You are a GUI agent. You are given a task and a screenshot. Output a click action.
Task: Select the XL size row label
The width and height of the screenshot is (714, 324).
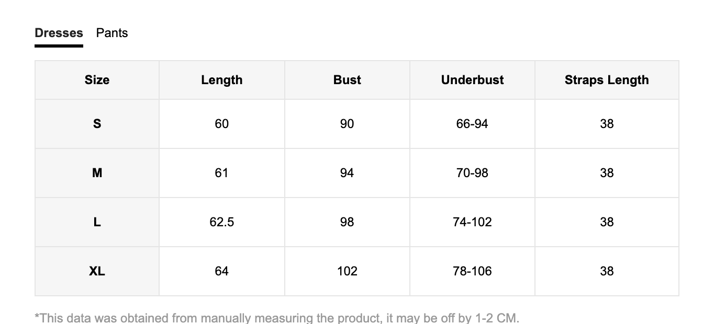(x=97, y=271)
